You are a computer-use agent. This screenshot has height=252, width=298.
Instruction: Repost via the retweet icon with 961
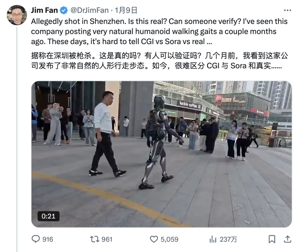[95, 239]
